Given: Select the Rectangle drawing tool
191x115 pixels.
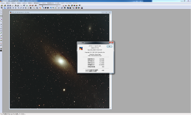Looking at the screenshot, I should (x=1, y=31).
